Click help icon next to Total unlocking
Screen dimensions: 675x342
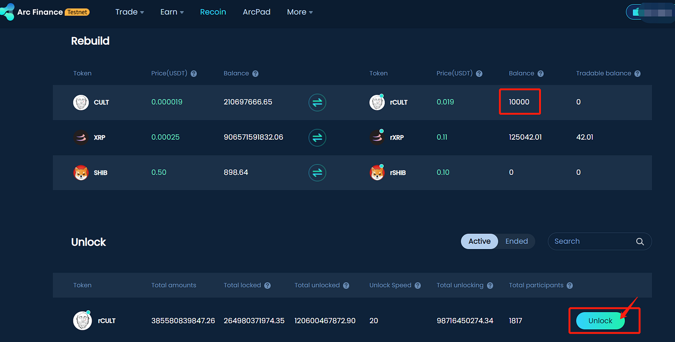(x=490, y=286)
